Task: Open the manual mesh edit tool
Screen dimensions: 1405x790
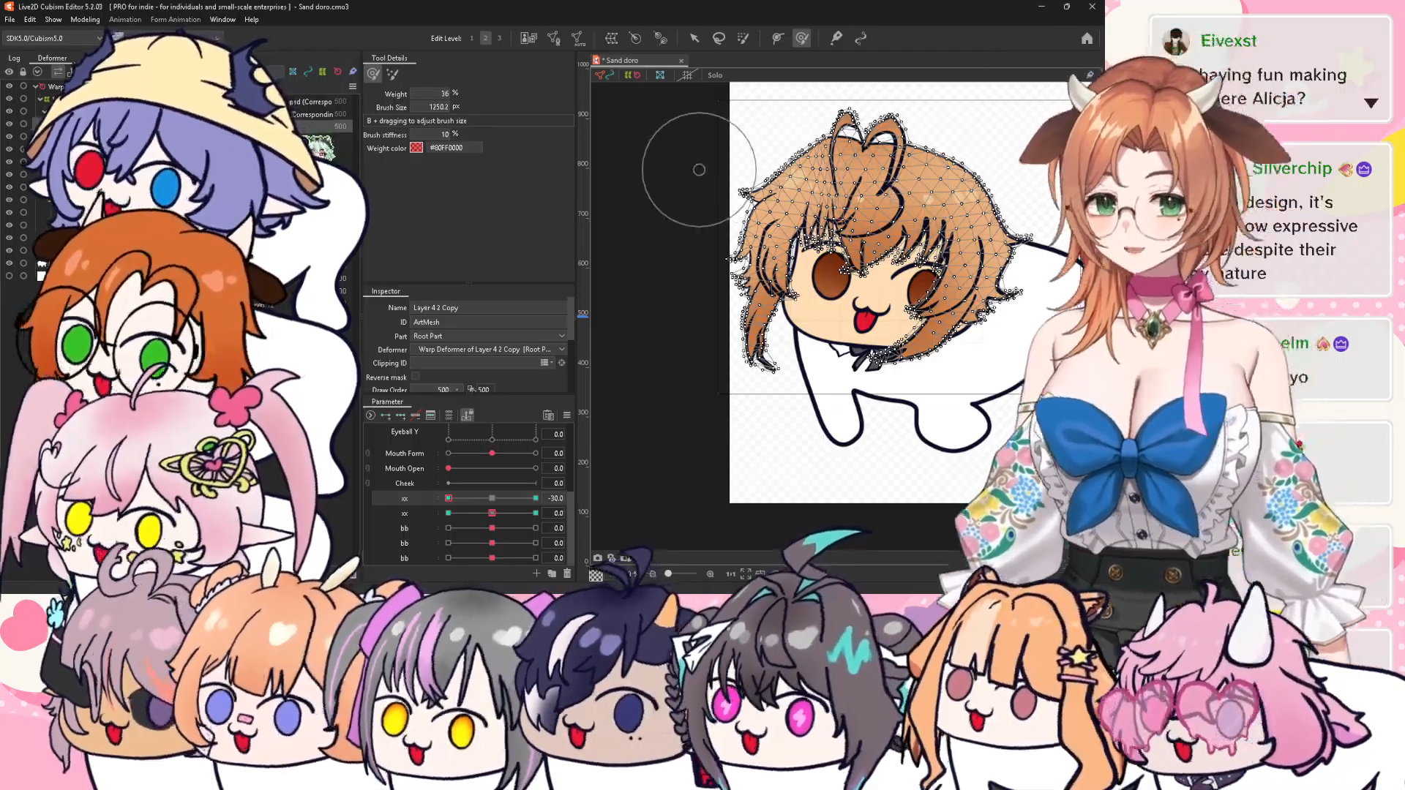Action: click(x=554, y=38)
